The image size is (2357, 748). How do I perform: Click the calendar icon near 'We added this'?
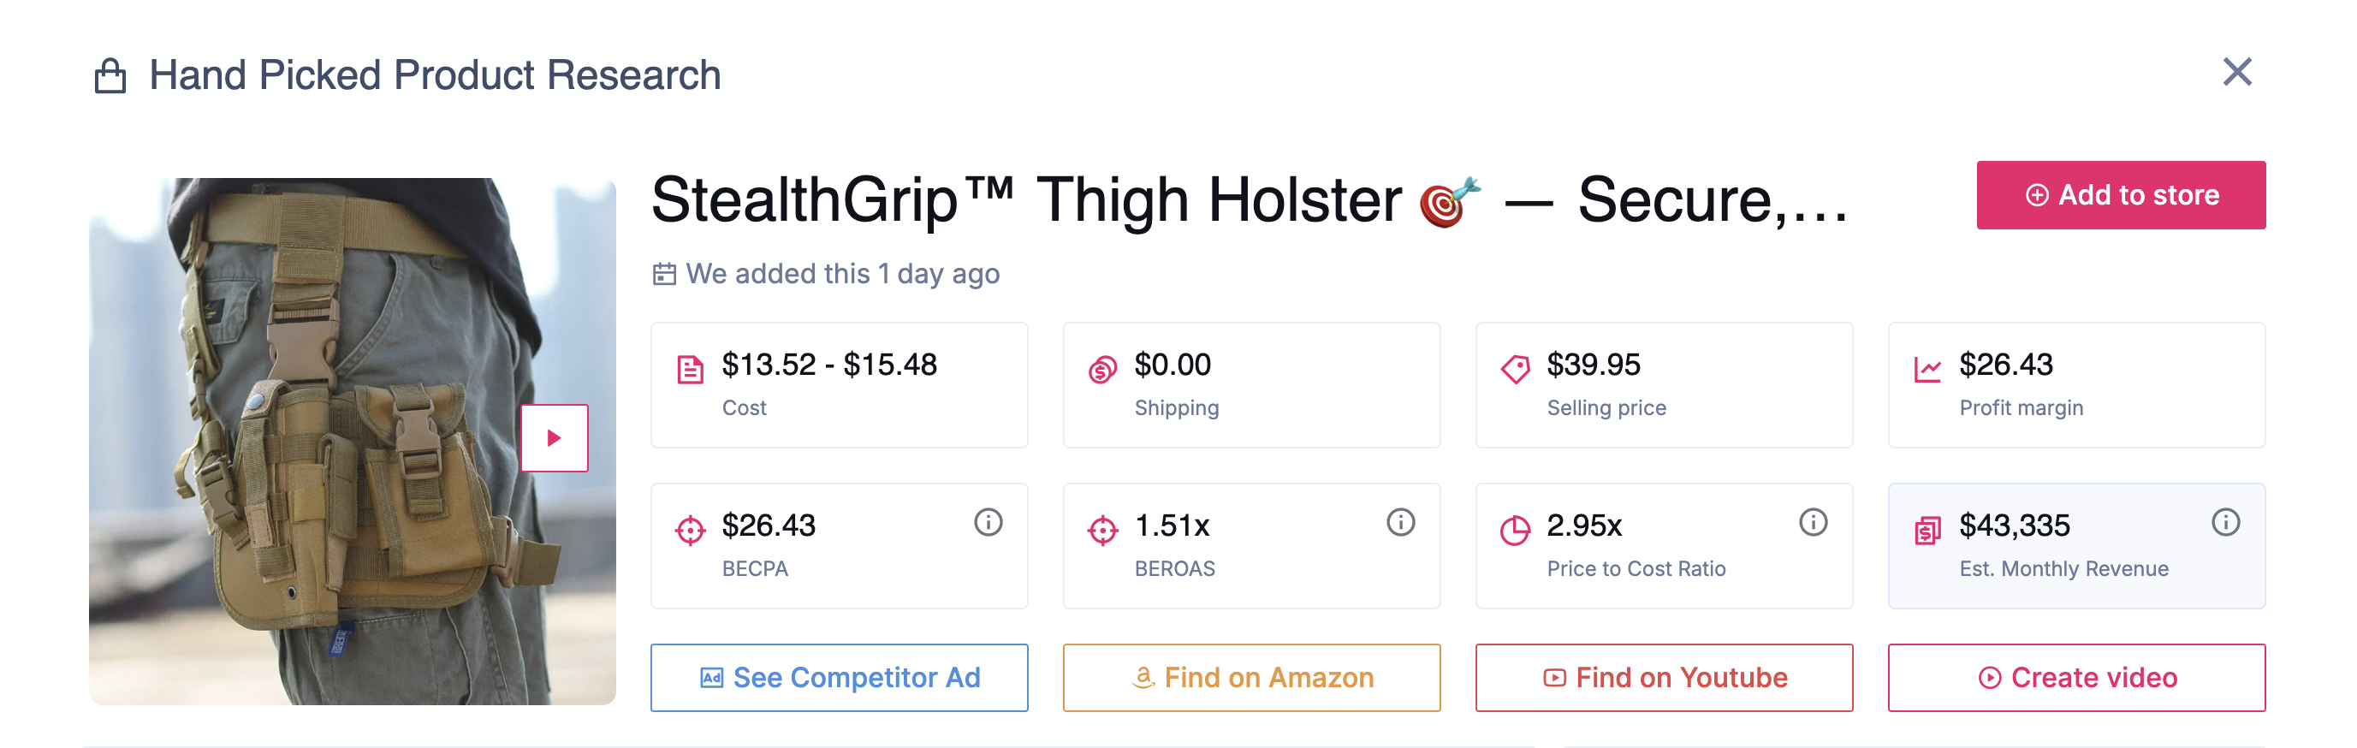(x=665, y=272)
